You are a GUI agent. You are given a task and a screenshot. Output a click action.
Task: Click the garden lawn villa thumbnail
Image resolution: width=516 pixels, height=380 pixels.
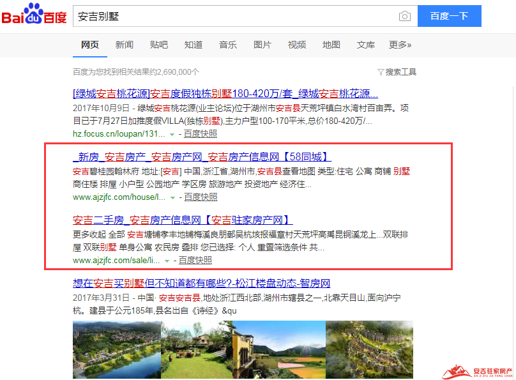[x=197, y=349]
